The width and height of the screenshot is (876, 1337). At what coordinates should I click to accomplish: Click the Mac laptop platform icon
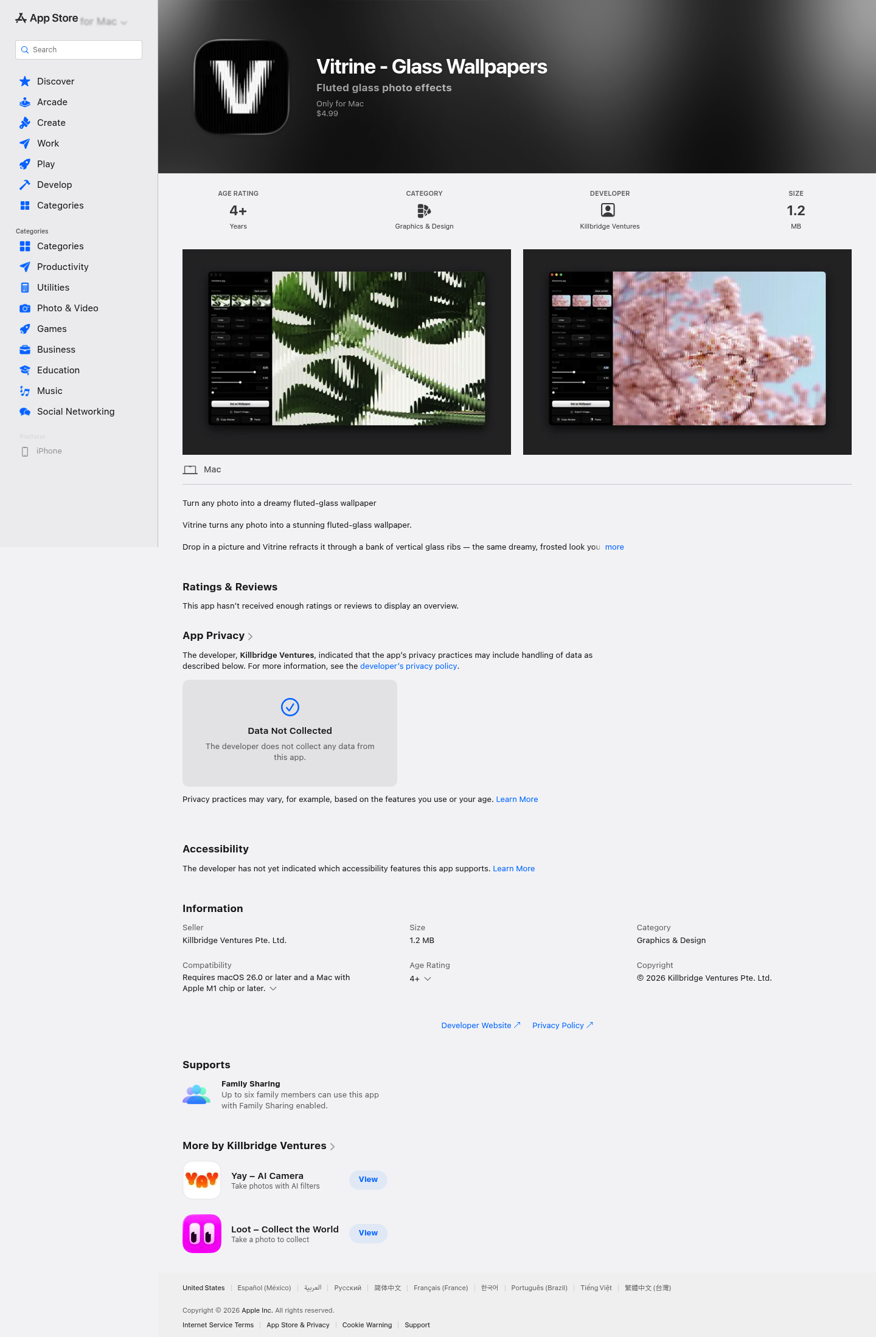(190, 470)
